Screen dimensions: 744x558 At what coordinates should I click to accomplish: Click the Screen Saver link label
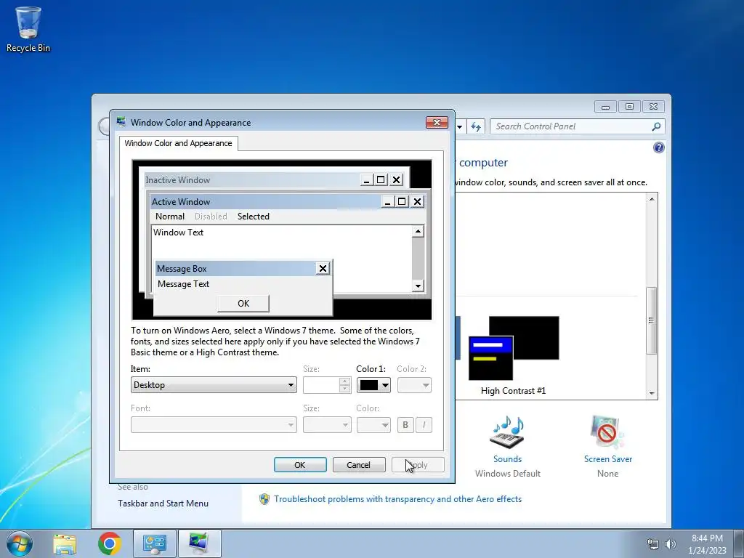click(608, 459)
